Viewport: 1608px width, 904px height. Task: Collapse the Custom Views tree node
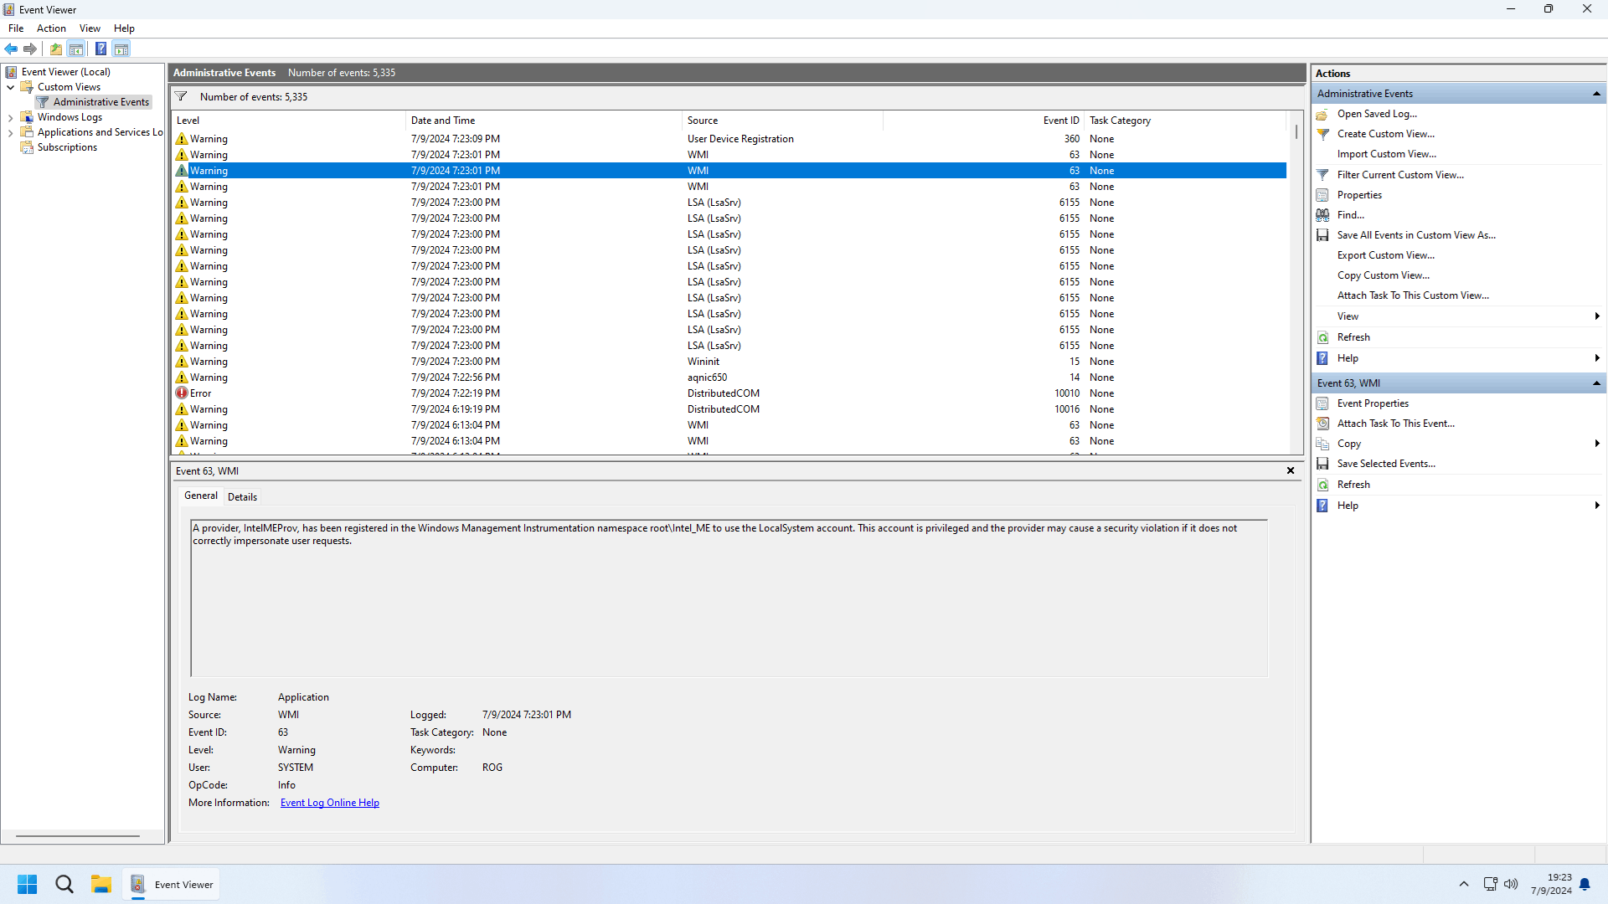pos(10,87)
